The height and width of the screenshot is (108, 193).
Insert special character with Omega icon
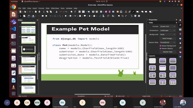pyautogui.click(x=121, y=12)
